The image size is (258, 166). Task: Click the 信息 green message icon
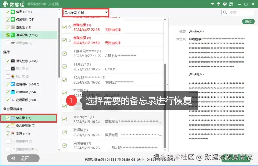[x=13, y=12]
